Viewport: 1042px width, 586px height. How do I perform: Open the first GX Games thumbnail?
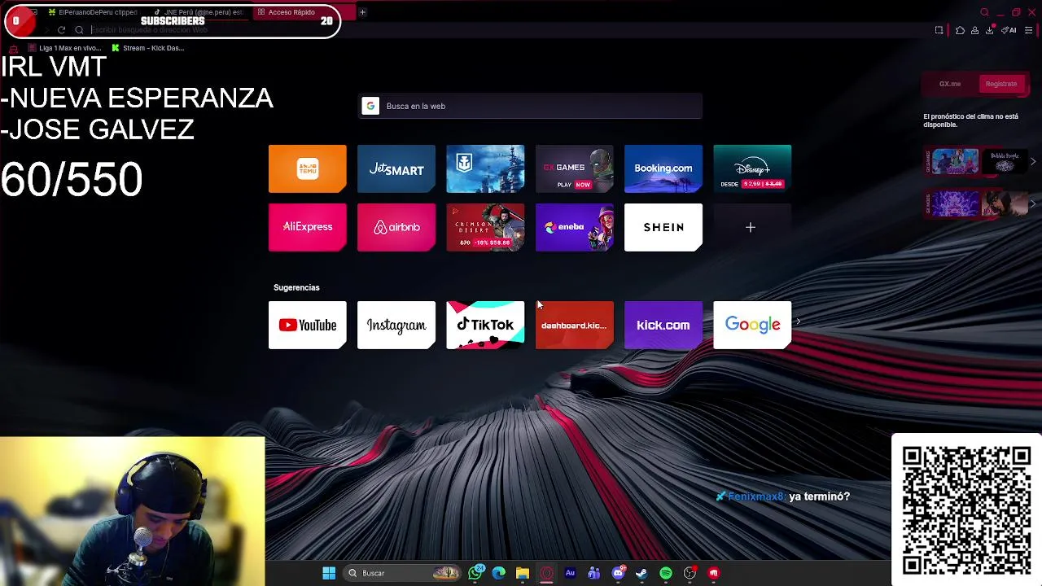[956, 161]
